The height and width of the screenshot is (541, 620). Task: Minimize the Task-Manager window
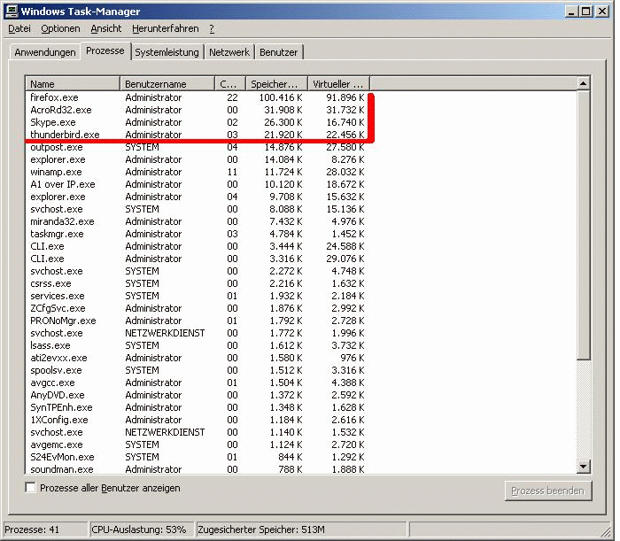[x=572, y=11]
